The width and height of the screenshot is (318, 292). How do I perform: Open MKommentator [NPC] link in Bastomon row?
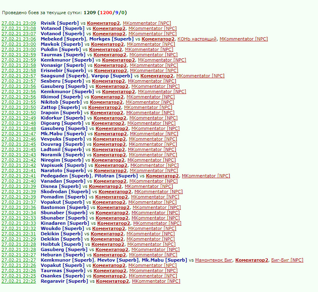(157, 208)
